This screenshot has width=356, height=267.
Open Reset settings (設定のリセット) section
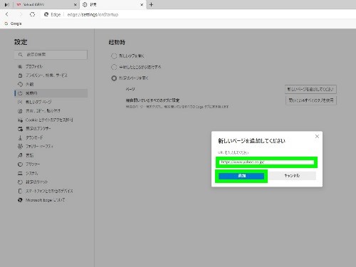tap(33, 182)
